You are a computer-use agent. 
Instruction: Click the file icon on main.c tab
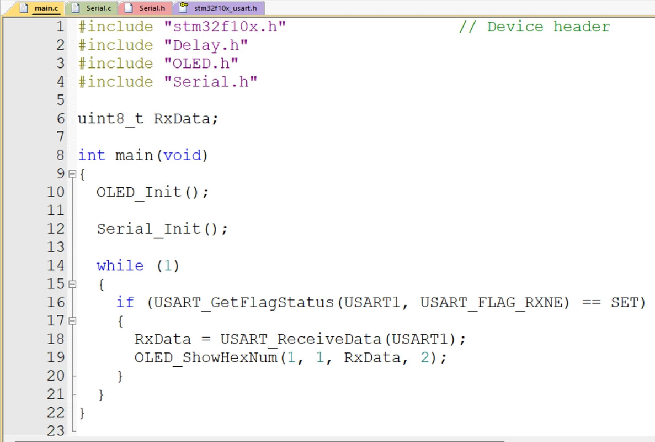coord(24,8)
